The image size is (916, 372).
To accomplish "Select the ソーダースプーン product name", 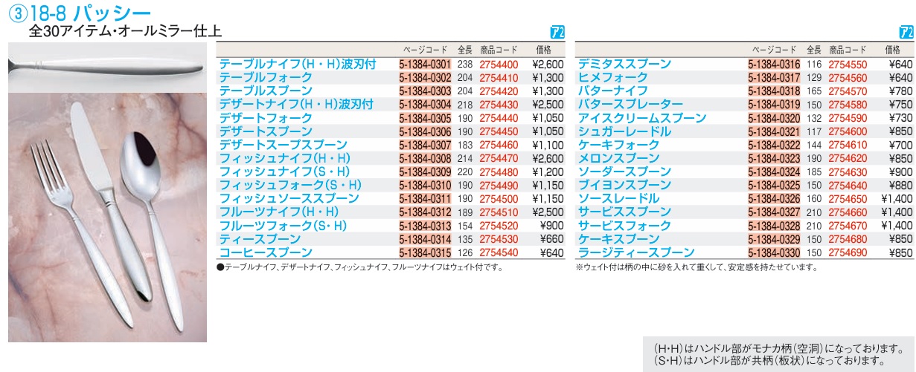I will coord(624,172).
